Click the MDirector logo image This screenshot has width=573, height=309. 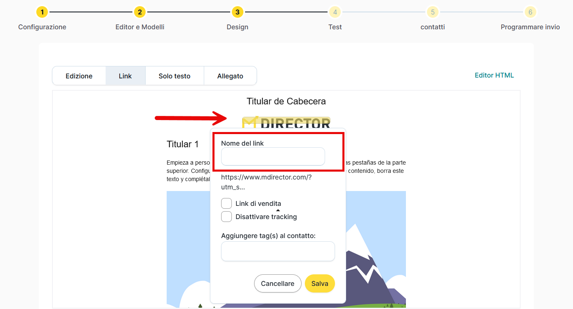(x=286, y=122)
